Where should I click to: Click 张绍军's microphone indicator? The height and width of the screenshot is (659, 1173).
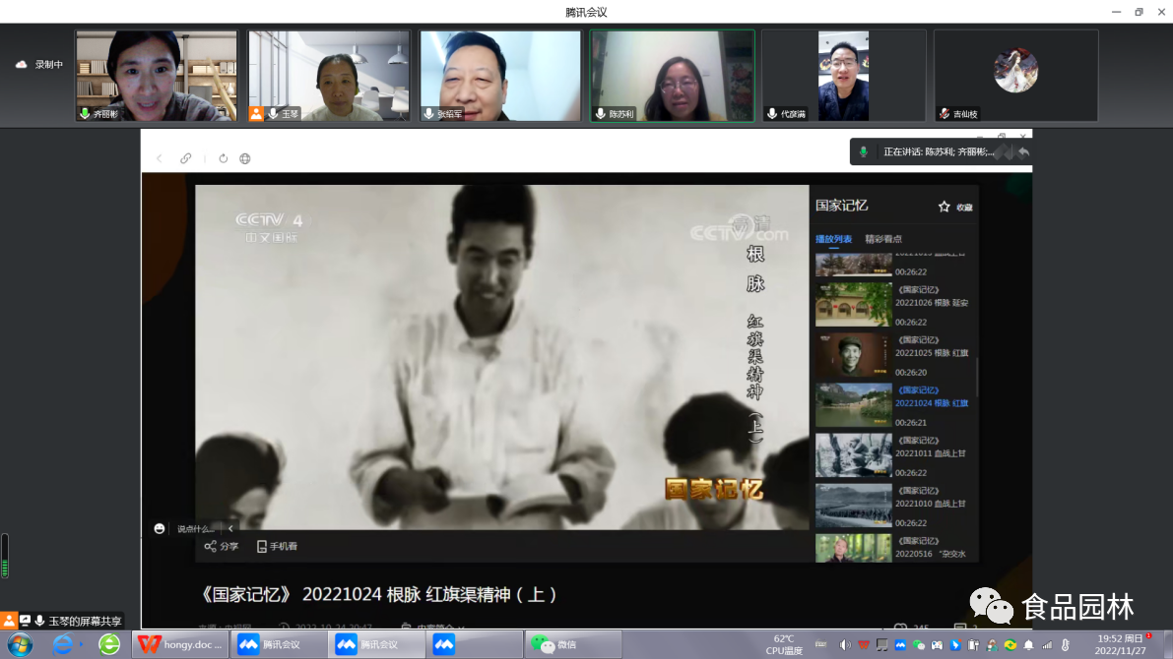pyautogui.click(x=428, y=113)
